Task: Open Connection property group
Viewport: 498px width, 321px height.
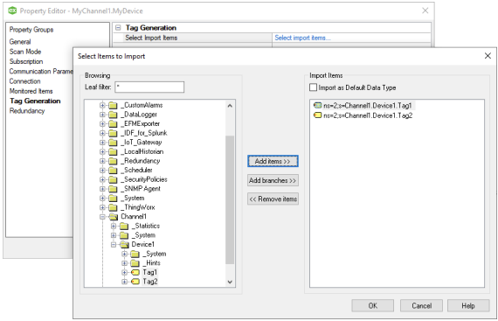Action: 24,81
